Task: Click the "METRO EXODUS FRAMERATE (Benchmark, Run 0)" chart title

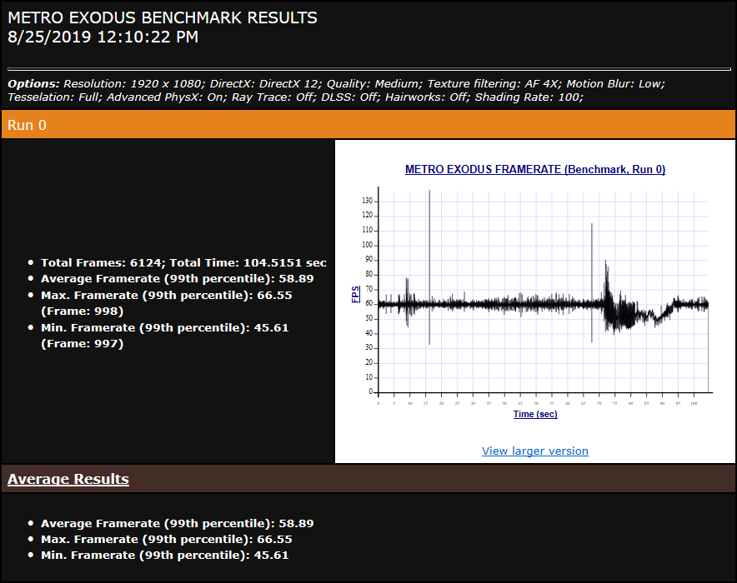Action: [535, 169]
